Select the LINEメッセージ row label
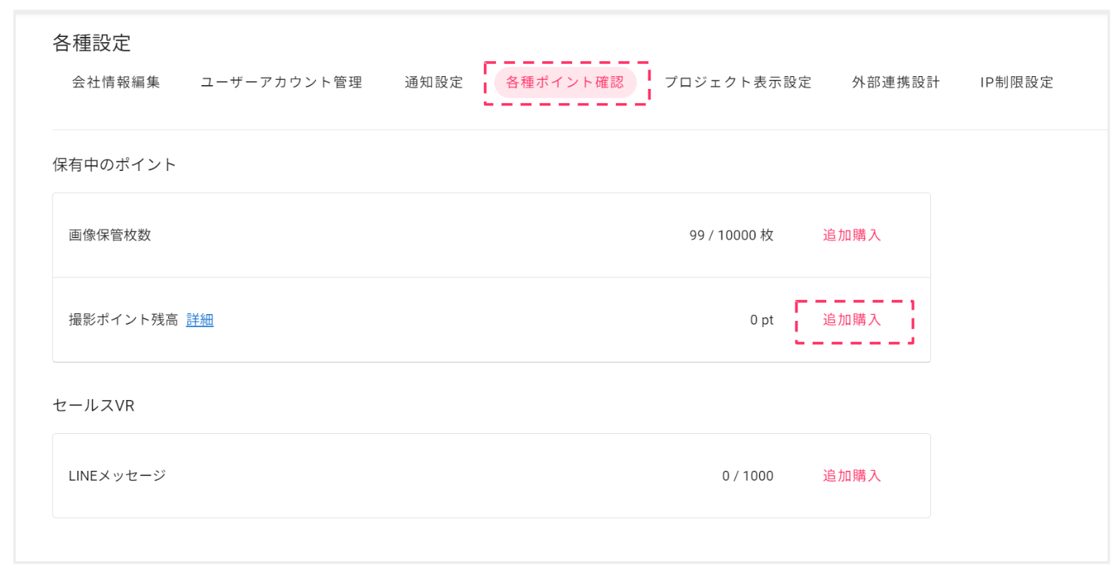The width and height of the screenshot is (1115, 577). pos(117,476)
